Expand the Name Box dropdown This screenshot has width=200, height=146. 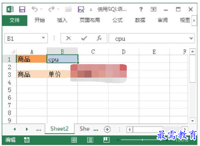click(43, 38)
